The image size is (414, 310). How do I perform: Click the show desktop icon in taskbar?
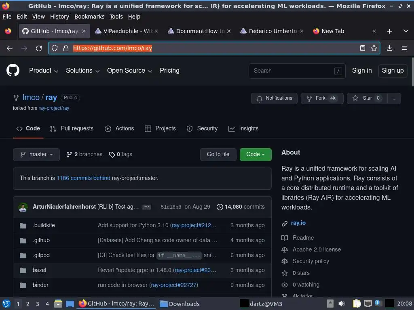70,304
